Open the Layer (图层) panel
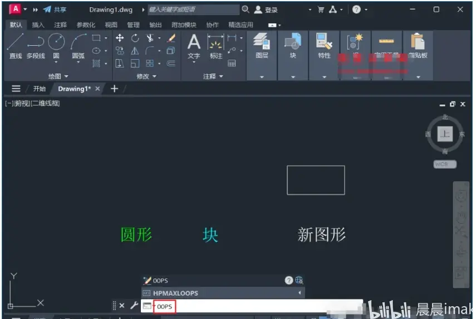The height and width of the screenshot is (319, 476). [262, 46]
